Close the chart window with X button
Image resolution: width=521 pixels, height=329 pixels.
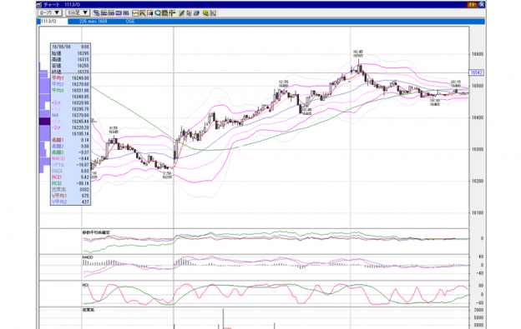pyautogui.click(x=482, y=5)
